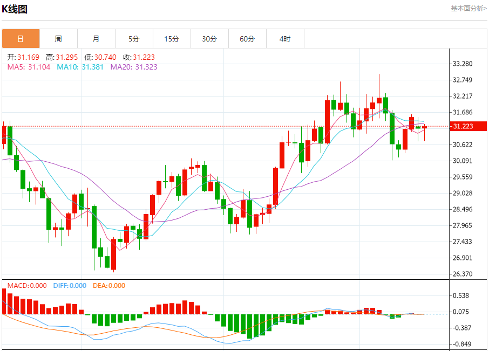Viewport: 489px width, 351px height.
Task: Open the 60分 chart tab
Action: 247,39
